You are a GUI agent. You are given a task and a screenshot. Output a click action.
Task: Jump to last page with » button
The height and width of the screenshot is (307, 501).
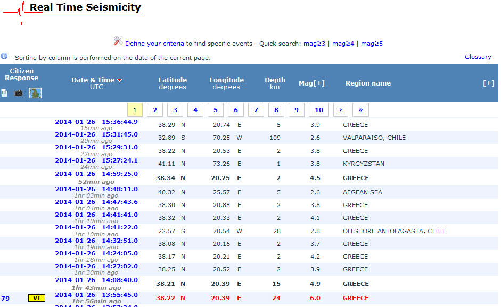[360, 110]
